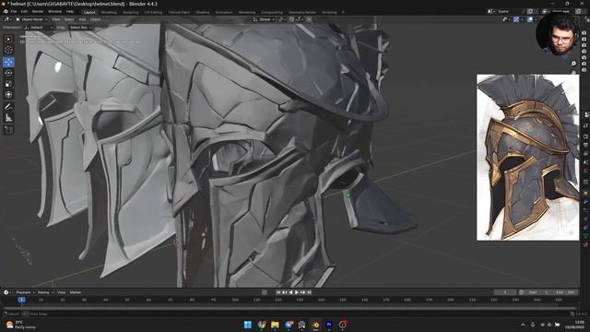Play the animation in reverse

pos(291,292)
